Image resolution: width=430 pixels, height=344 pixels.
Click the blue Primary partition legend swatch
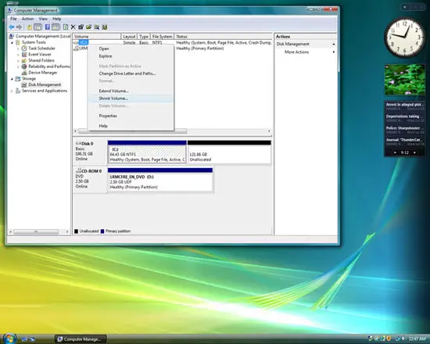(x=102, y=231)
